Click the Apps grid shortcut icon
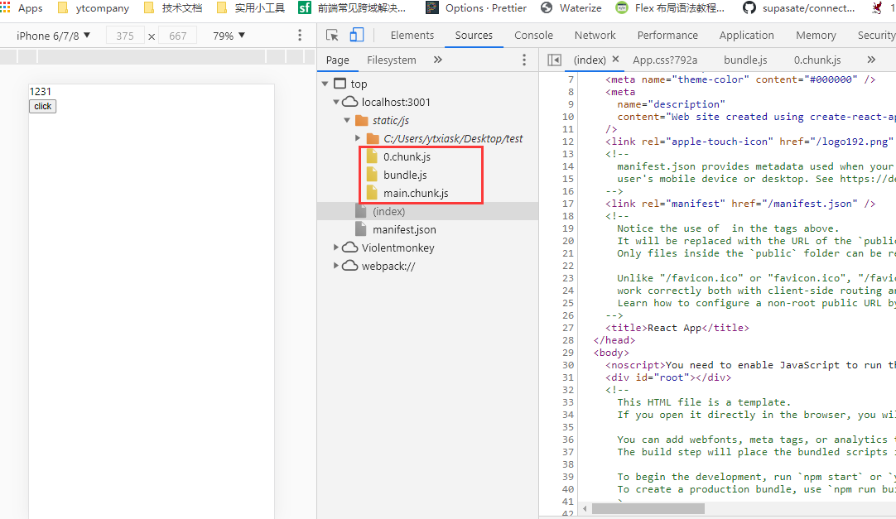The height and width of the screenshot is (519, 896). coord(6,8)
